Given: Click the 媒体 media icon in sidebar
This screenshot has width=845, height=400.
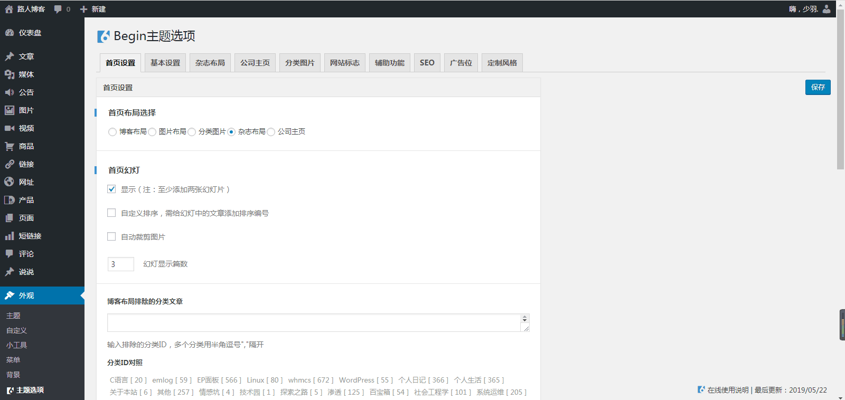Looking at the screenshot, I should point(10,74).
